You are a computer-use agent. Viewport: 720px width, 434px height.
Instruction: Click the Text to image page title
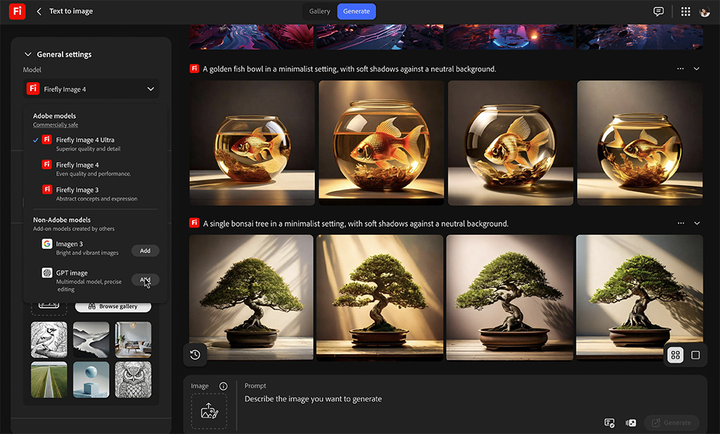point(71,11)
